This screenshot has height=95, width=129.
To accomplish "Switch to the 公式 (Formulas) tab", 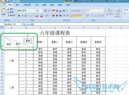I will pyautogui.click(x=36, y=5).
